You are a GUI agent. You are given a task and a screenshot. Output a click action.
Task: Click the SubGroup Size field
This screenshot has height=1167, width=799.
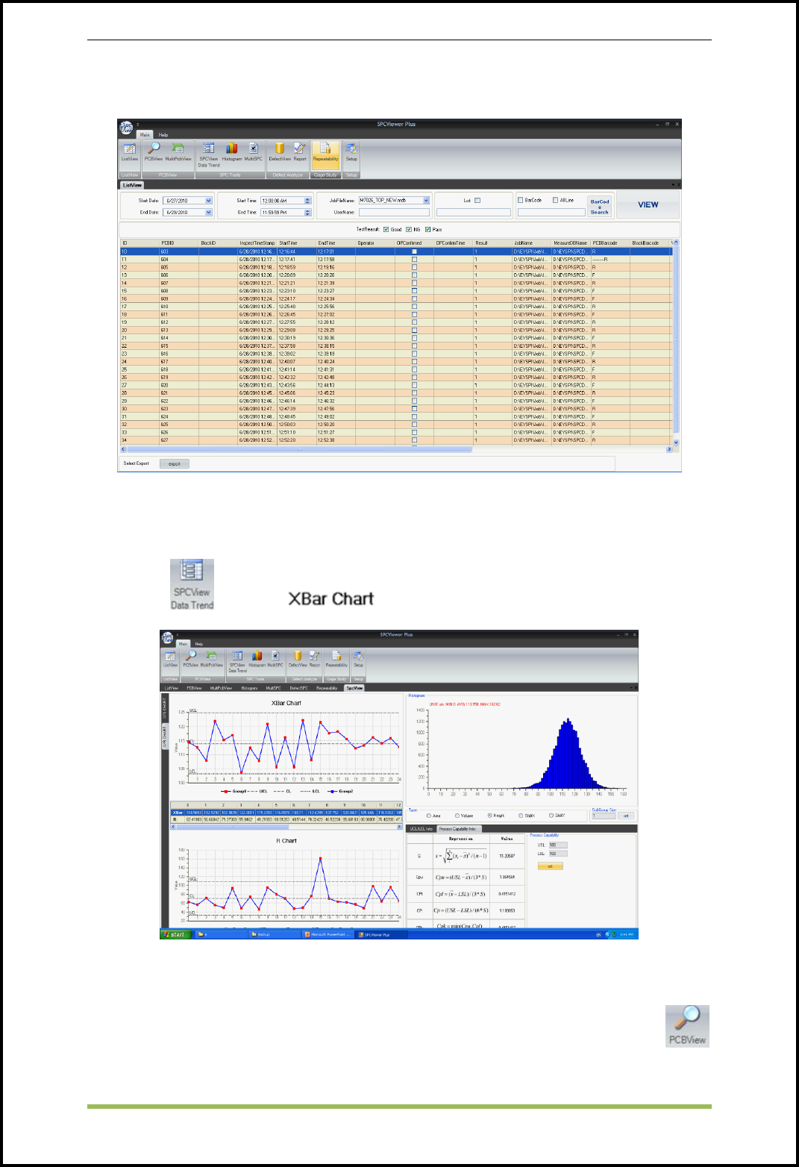tap(604, 816)
